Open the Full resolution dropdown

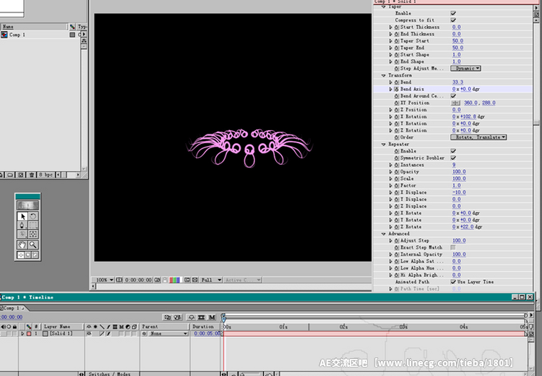tap(211, 280)
